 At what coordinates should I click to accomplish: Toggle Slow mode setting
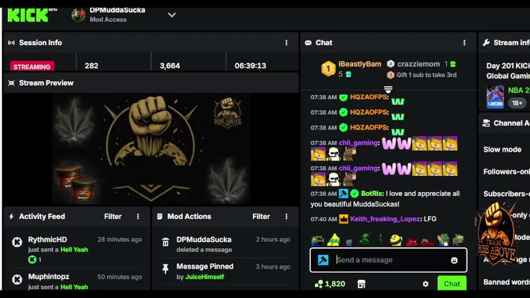point(502,149)
